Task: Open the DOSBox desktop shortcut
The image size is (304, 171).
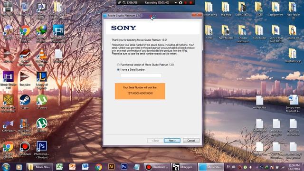Action: pos(8,104)
